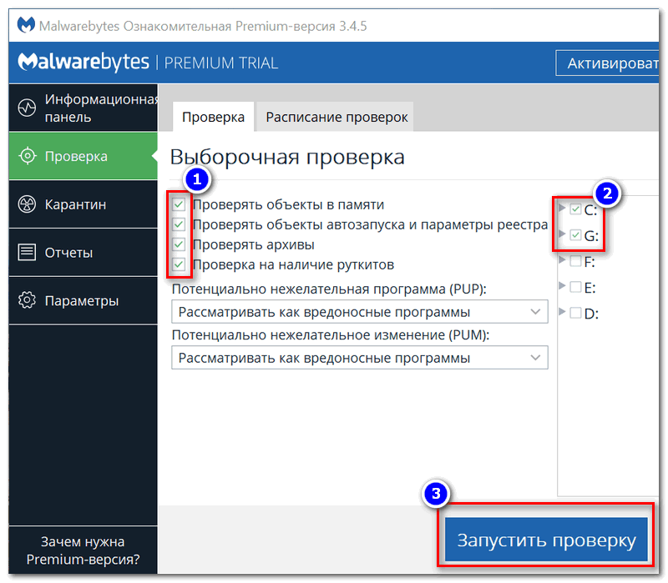Expand the F: drive tree node
Screen dimensions: 668x583
(562, 259)
